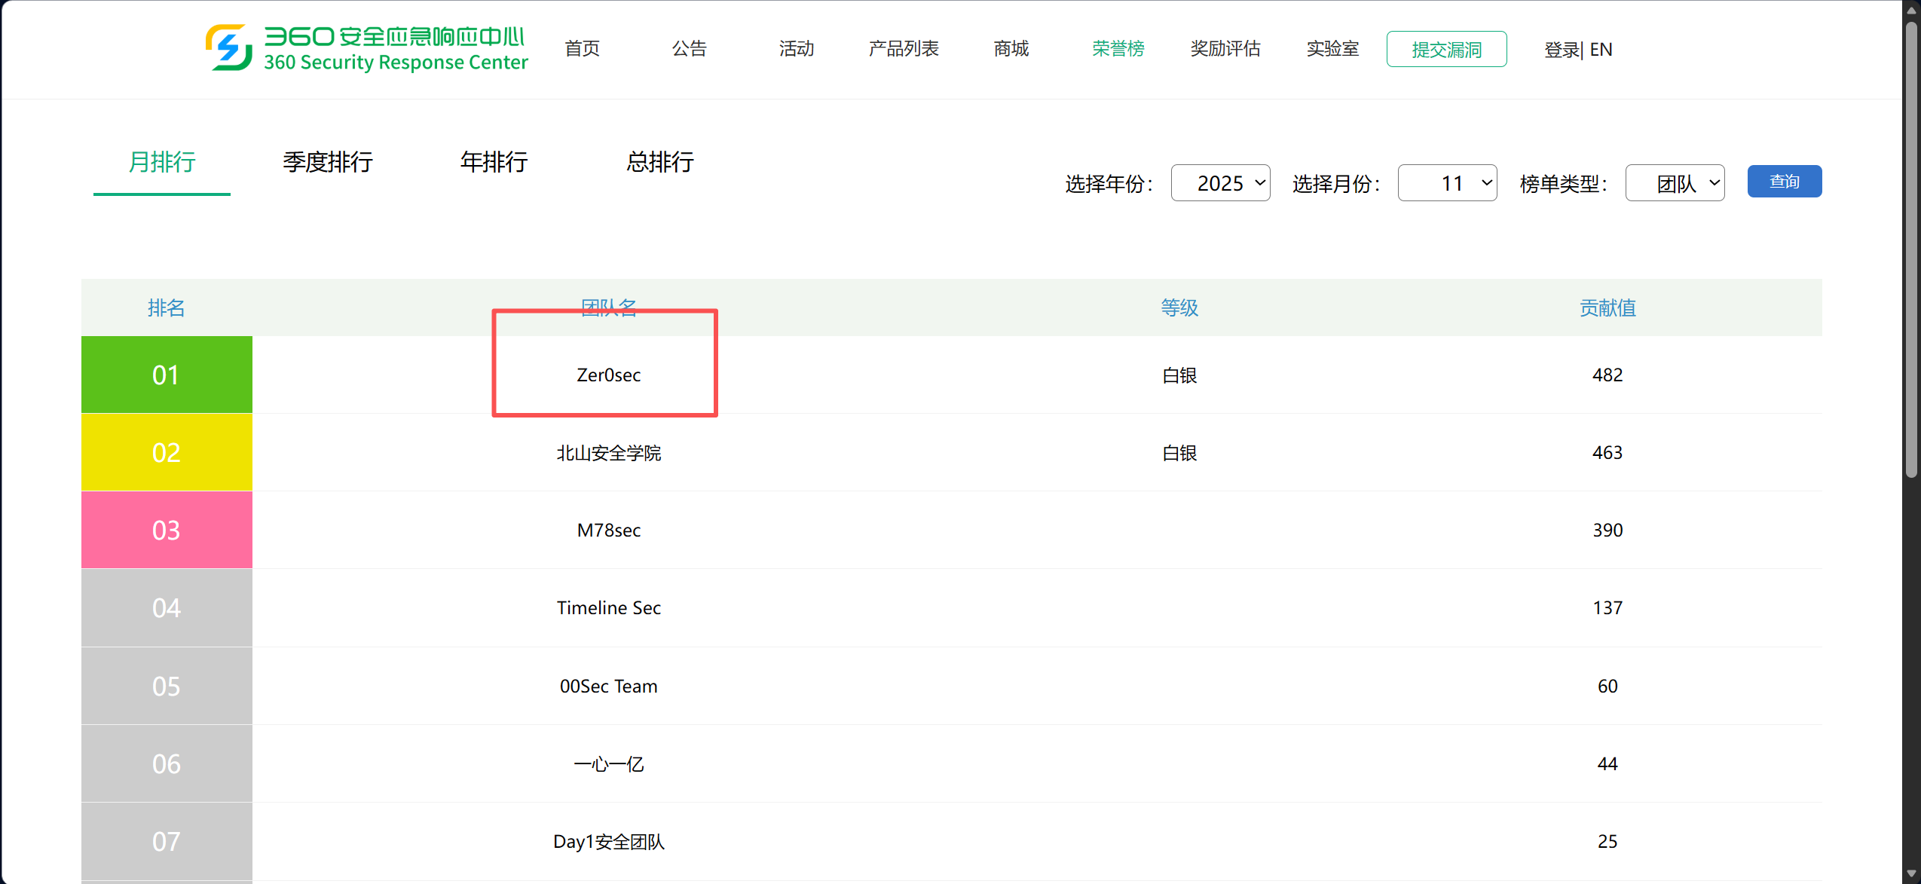Screen dimensions: 1921x884
Task: Click the 等级 column header
Action: click(x=1179, y=307)
